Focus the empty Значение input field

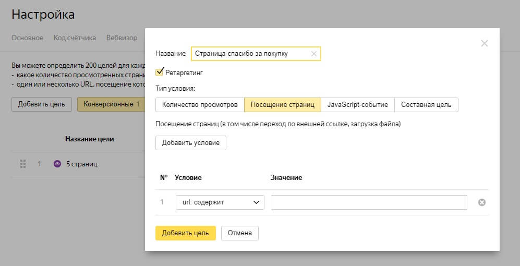369,202
